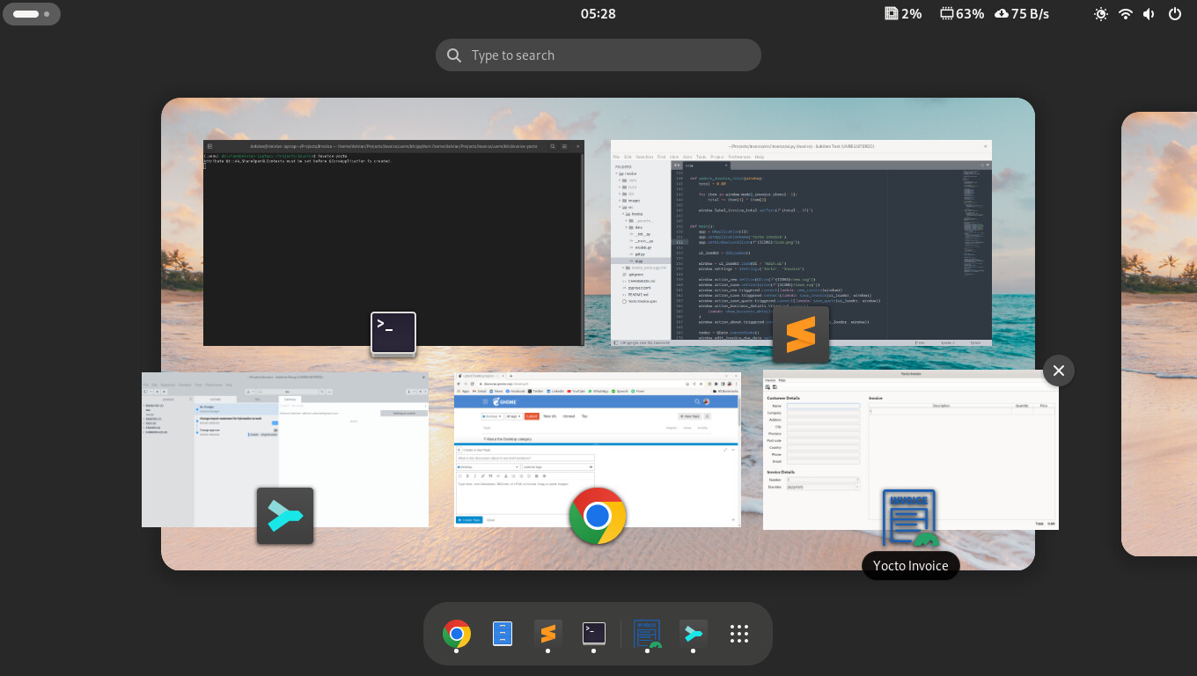Click the network speed indicator 75 B/s
The height and width of the screenshot is (676, 1197).
pos(1021,14)
